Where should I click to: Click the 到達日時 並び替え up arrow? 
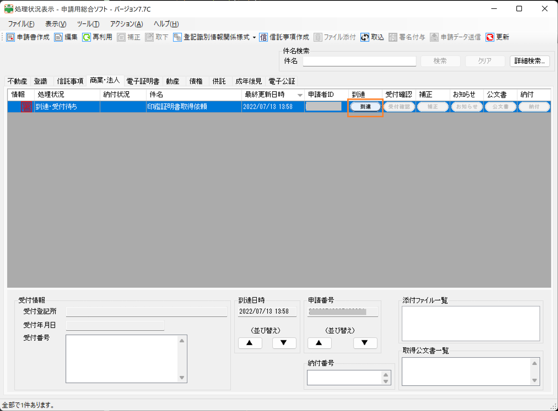click(249, 343)
